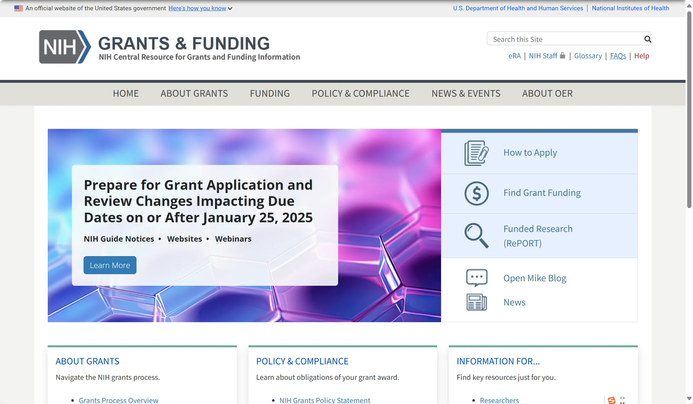Click the speech bubble Open Mike Blog icon
Viewport: 693px width, 404px height.
coord(477,278)
